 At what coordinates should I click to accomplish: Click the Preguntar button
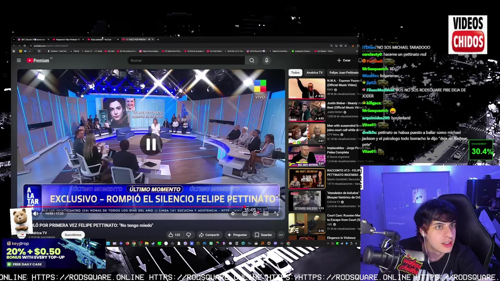click(x=237, y=235)
